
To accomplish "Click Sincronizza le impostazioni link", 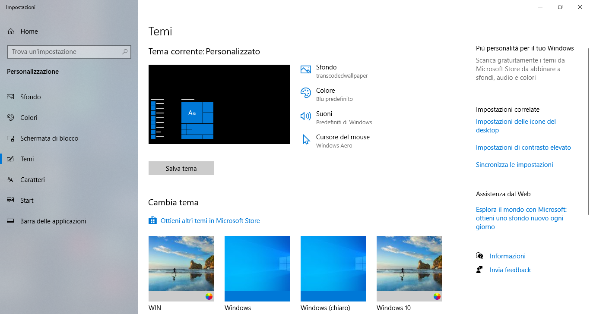I will [x=514, y=165].
